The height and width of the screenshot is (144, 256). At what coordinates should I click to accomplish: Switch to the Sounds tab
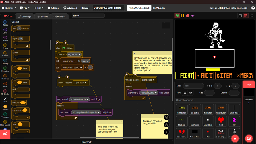click(x=43, y=17)
